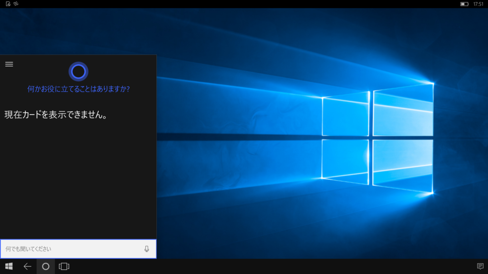Click the 17:51 clock in top bar
The height and width of the screenshot is (274, 488).
click(x=478, y=4)
